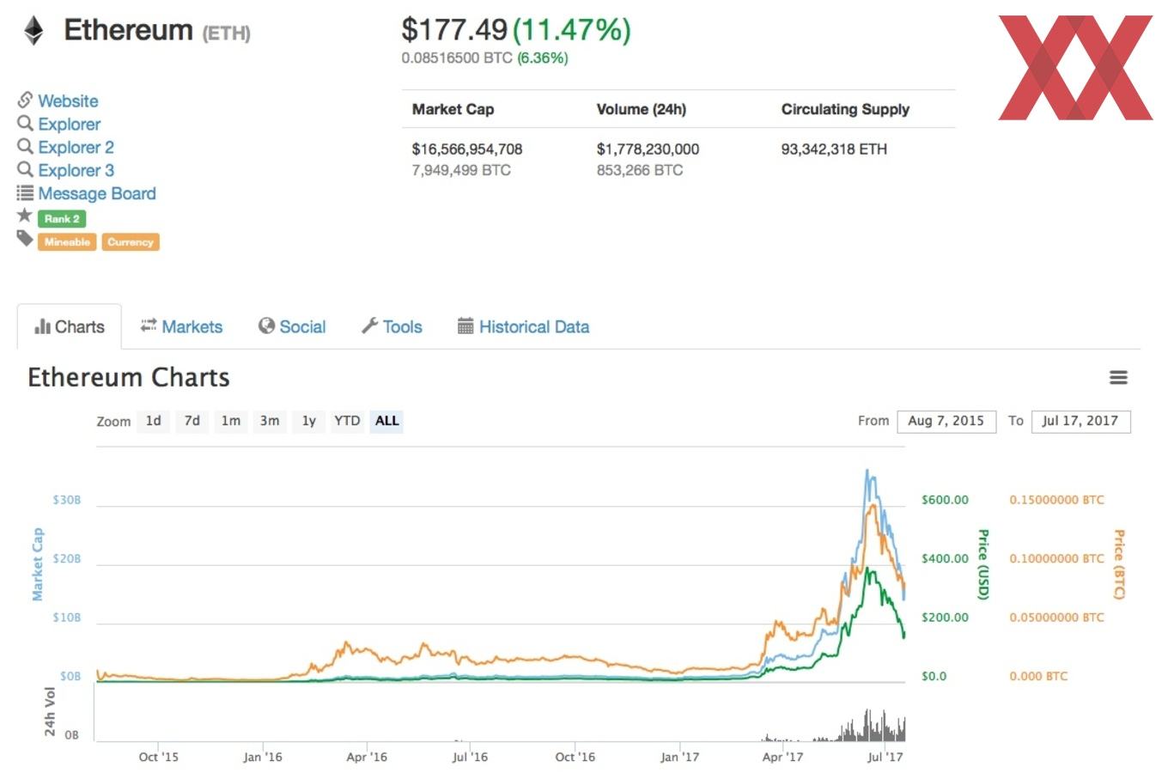Viewport: 1168px width, 779px height.
Task: Set chart zoom to 1d
Action: pos(153,421)
